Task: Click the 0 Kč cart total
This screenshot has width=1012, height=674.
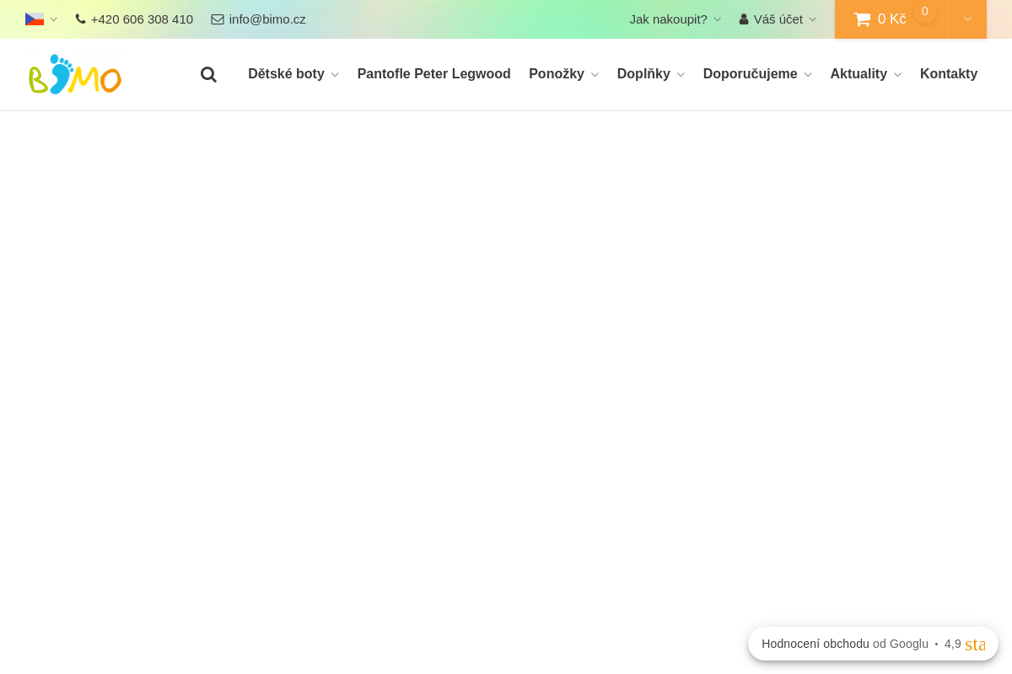Action: coord(891,19)
